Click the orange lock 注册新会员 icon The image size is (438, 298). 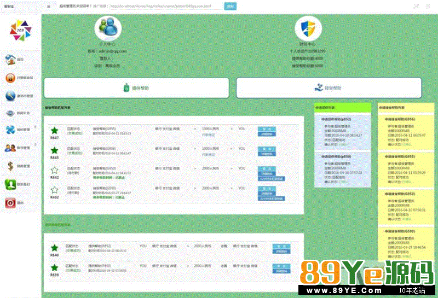(10, 78)
